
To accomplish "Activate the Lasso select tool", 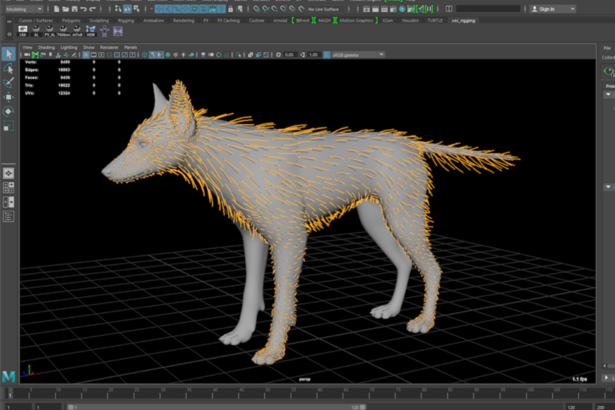I will [x=8, y=69].
